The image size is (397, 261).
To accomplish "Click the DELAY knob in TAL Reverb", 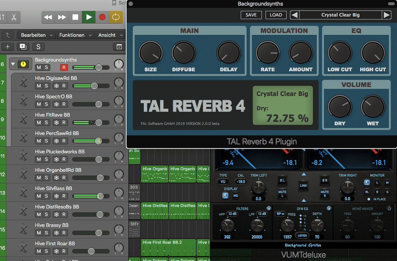I will 228,53.
